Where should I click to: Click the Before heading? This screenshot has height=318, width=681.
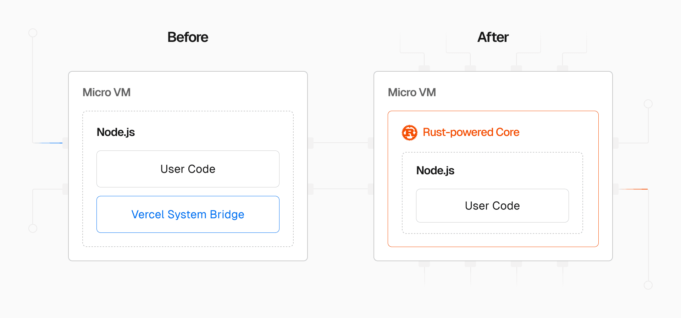[x=188, y=37]
